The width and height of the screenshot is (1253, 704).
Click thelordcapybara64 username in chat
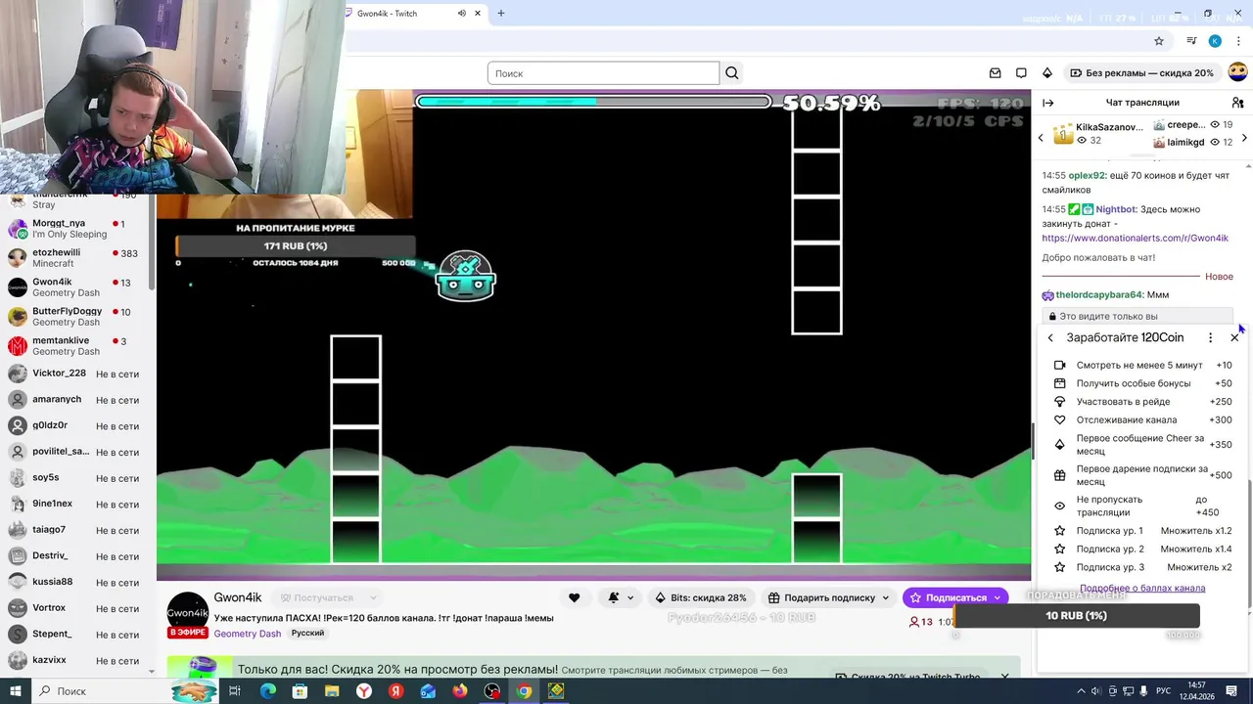pos(1098,295)
